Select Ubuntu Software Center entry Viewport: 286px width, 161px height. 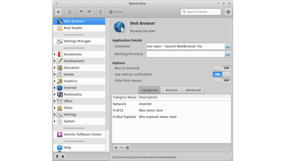coord(82,134)
